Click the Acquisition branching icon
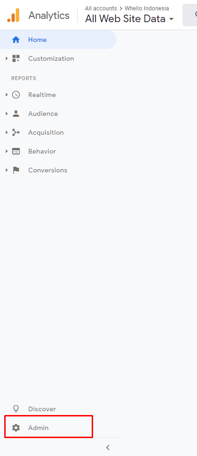The width and height of the screenshot is (197, 456). click(16, 133)
